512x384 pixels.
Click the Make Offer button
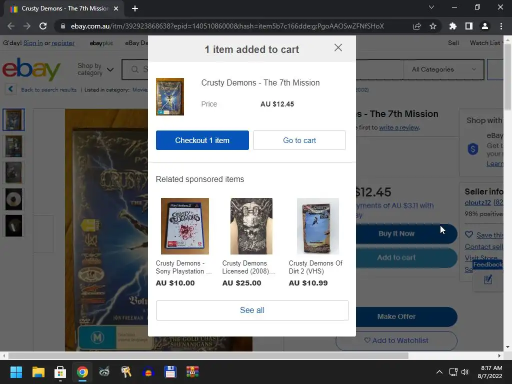pyautogui.click(x=406, y=316)
